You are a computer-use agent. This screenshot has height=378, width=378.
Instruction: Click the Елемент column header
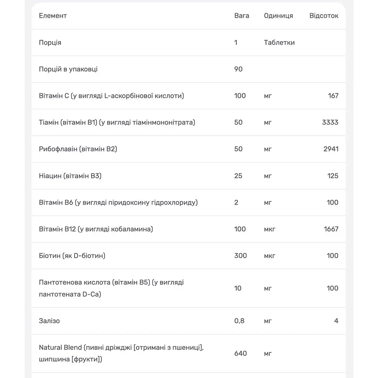point(53,16)
